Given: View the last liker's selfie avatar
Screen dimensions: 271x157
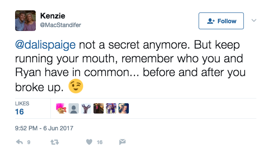Looking at the screenshot, I should pos(124,108).
